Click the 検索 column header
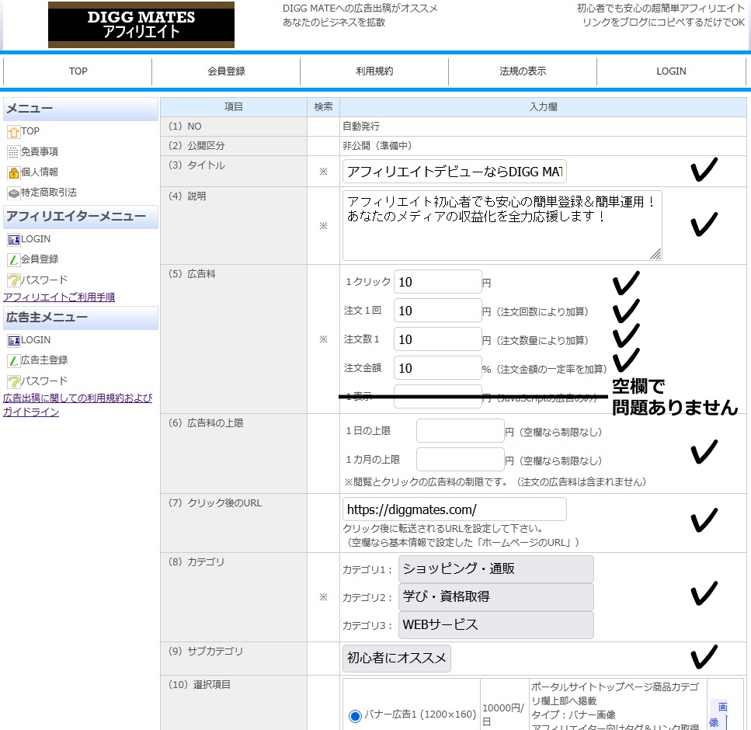This screenshot has height=730, width=751. point(323,107)
